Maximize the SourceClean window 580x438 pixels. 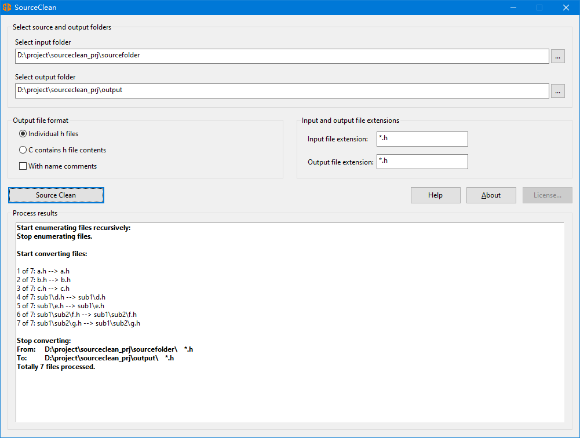539,8
